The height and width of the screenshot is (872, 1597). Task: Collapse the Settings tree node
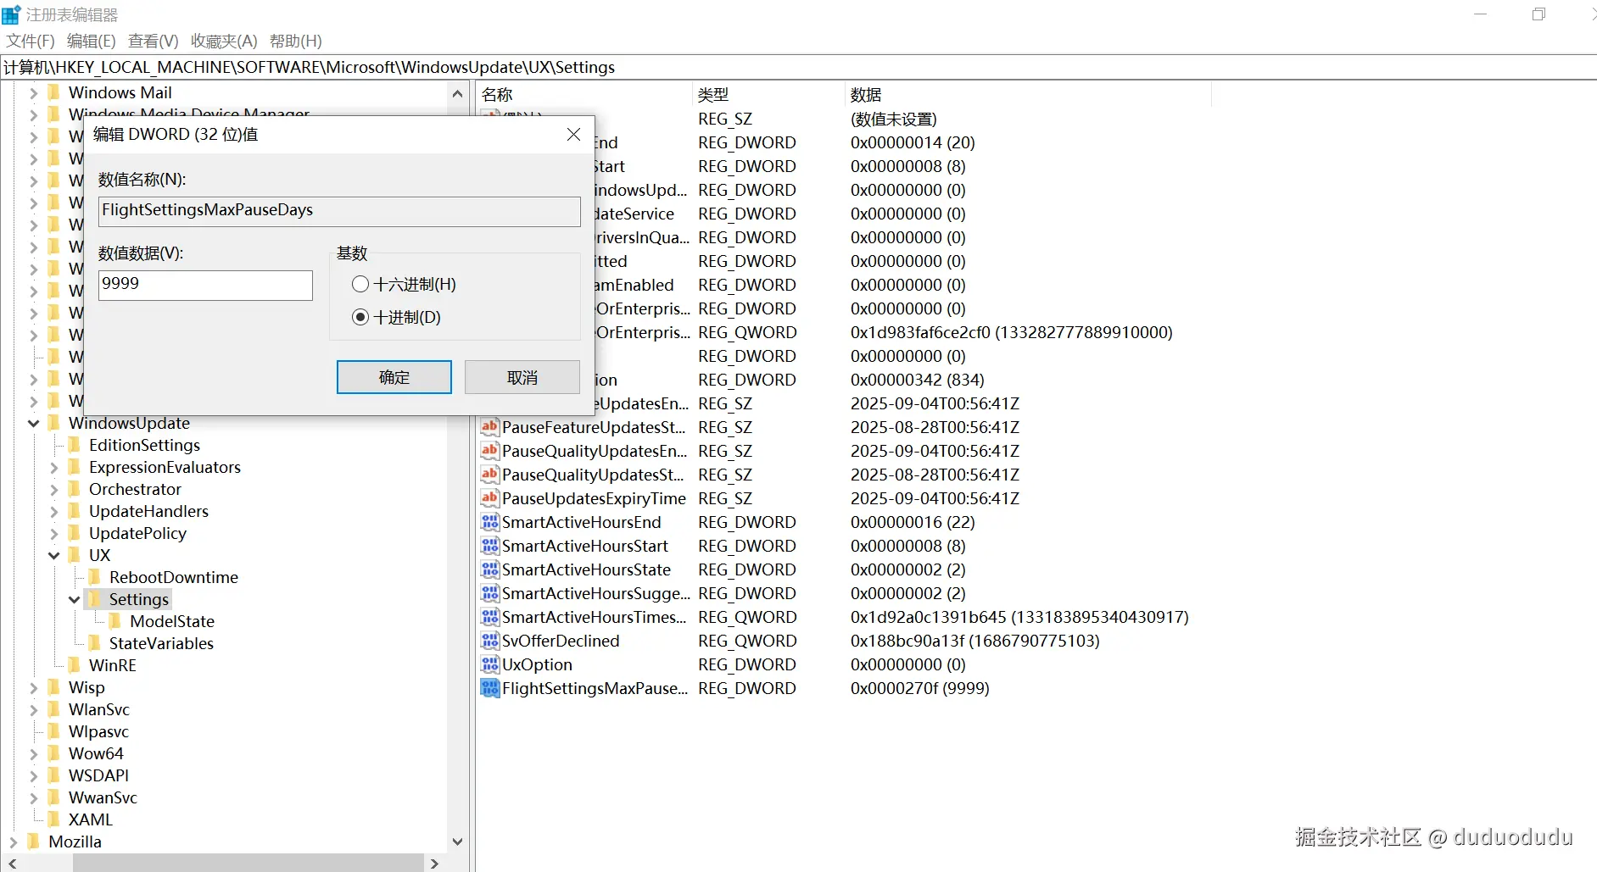point(75,599)
